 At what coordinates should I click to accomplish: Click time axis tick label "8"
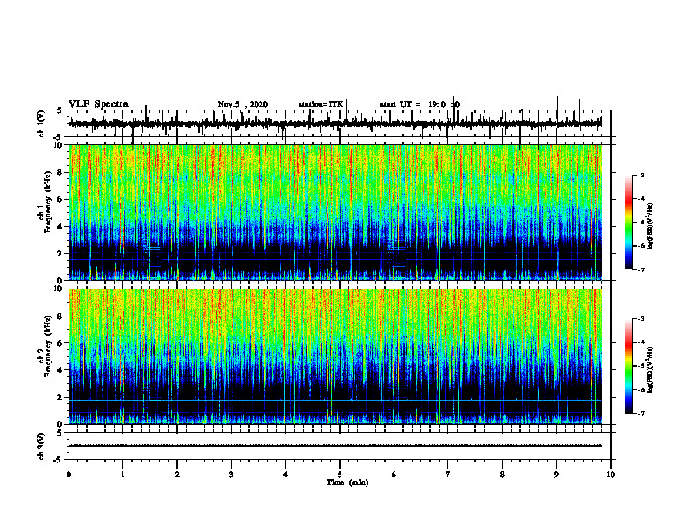pyautogui.click(x=502, y=475)
